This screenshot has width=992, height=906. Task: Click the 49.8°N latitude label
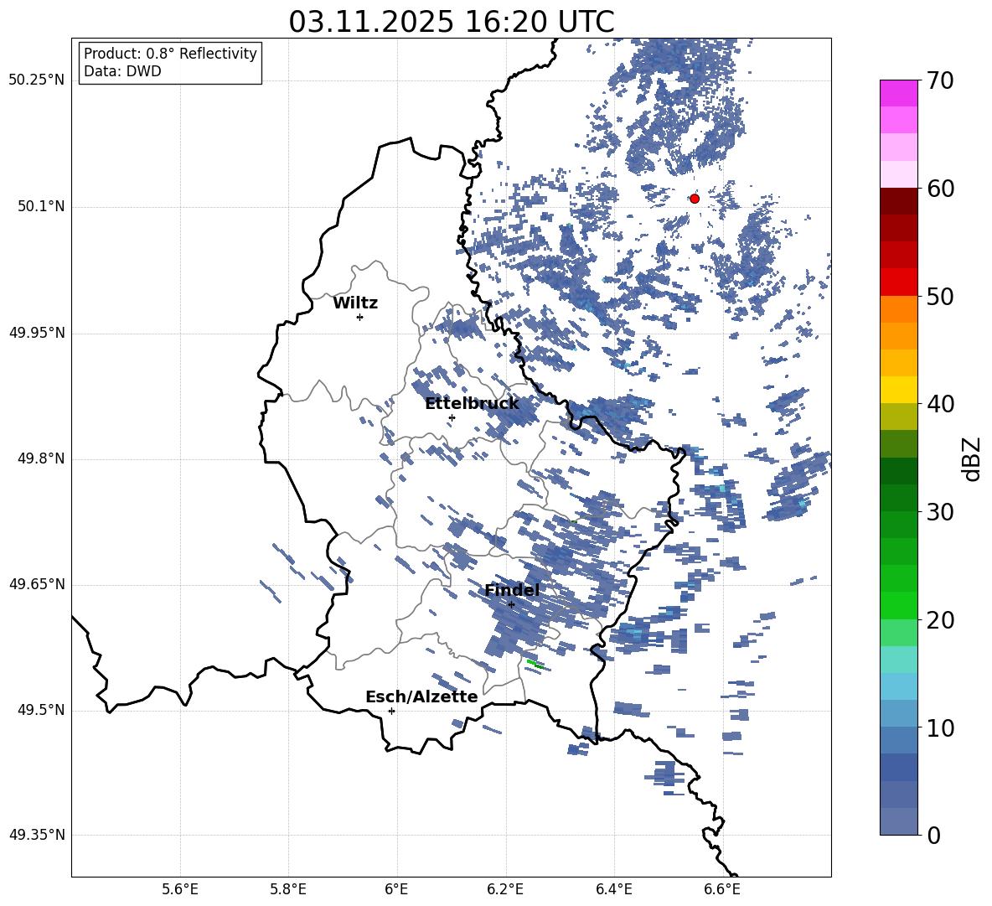[42, 458]
